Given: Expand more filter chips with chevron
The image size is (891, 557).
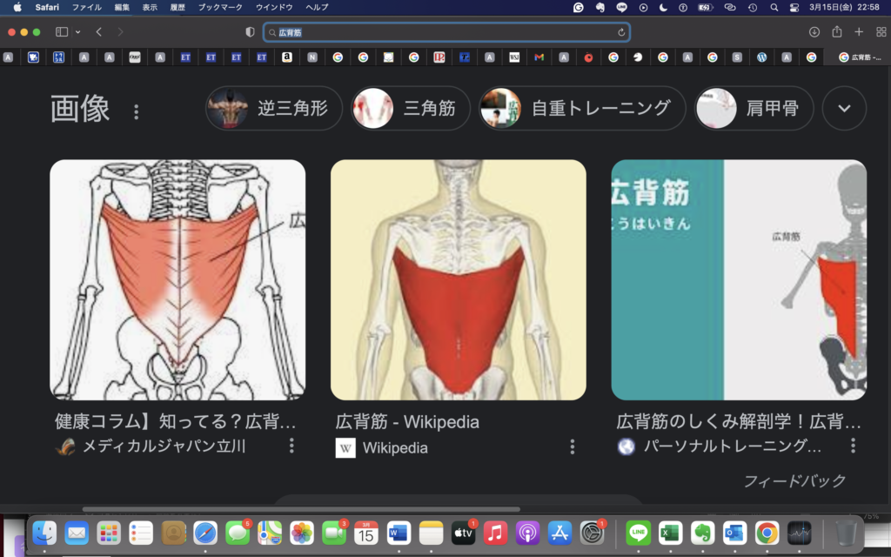Looking at the screenshot, I should tap(844, 108).
